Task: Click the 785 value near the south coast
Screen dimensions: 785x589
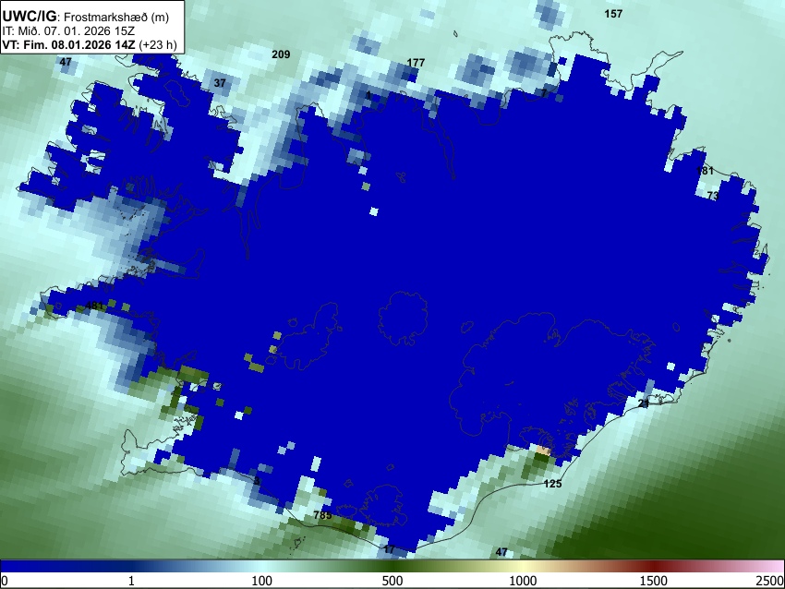Action: 322,515
